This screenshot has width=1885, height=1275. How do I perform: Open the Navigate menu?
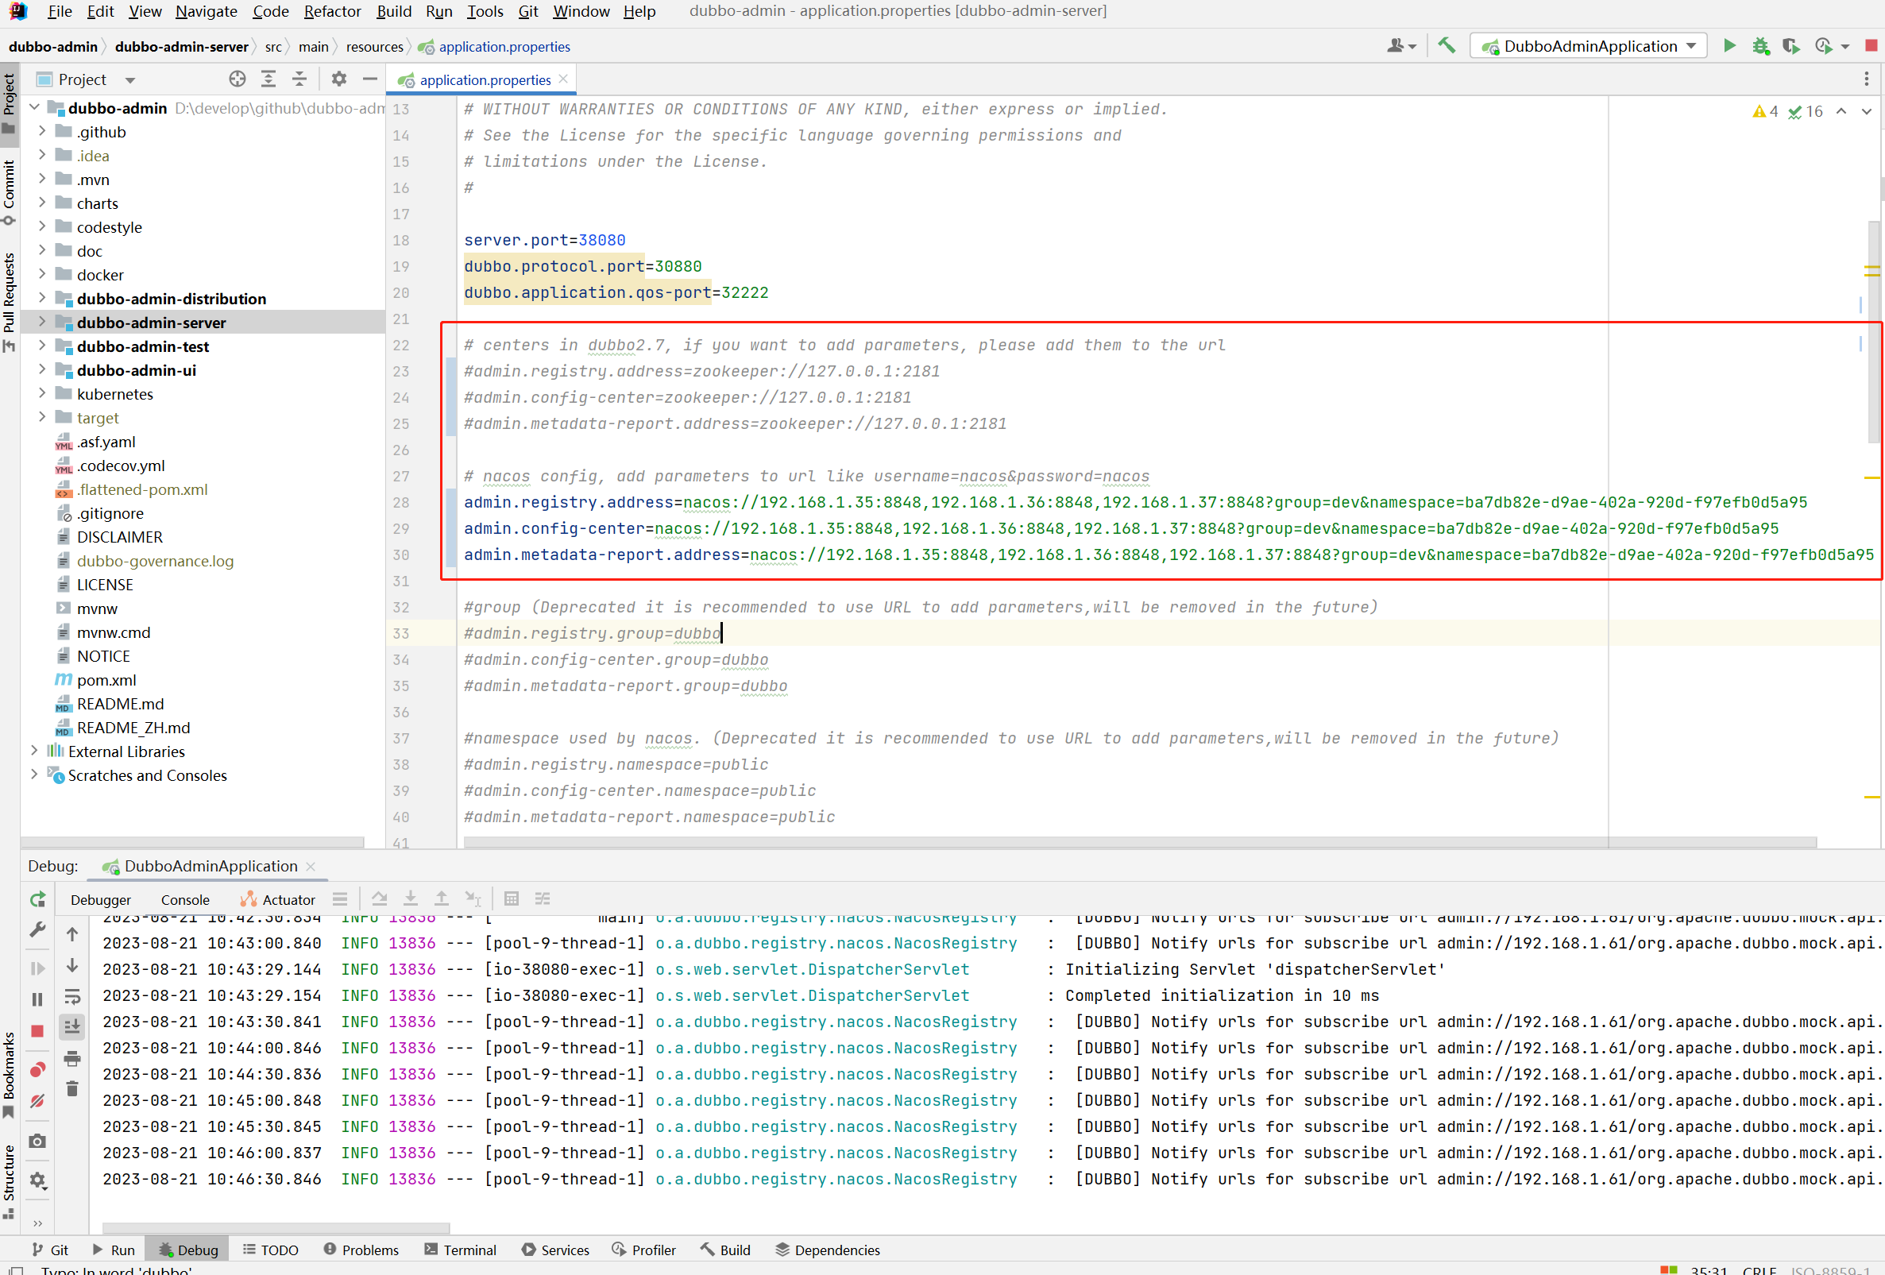click(x=206, y=11)
